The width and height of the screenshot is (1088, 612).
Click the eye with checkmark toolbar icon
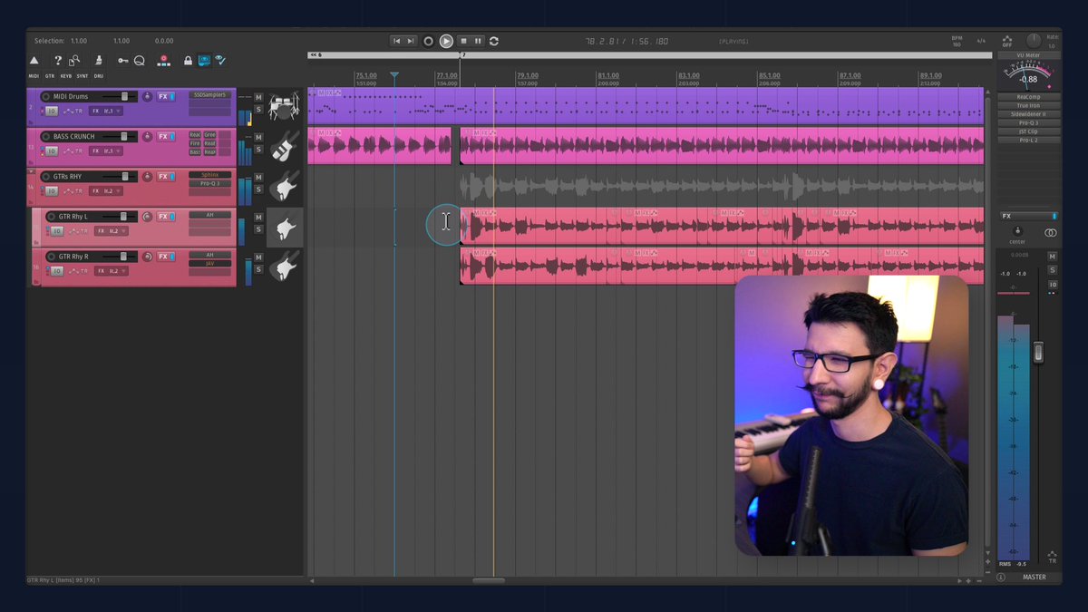219,61
